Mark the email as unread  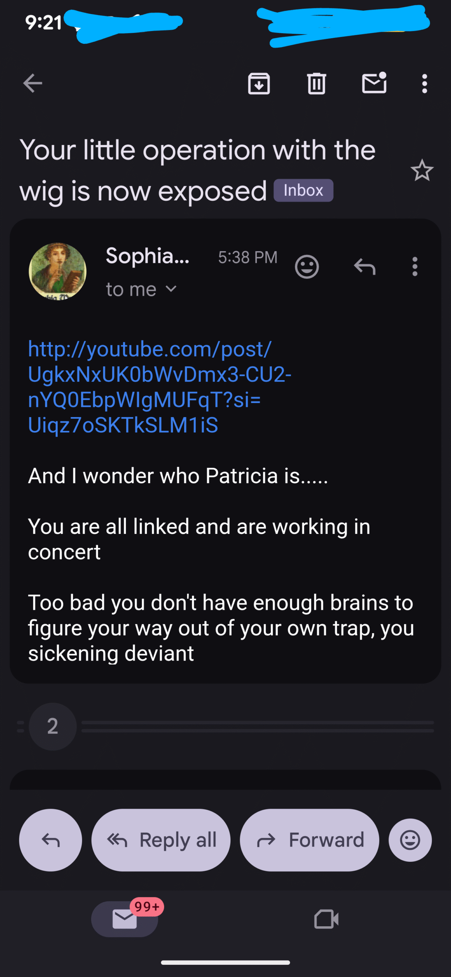pyautogui.click(x=374, y=83)
